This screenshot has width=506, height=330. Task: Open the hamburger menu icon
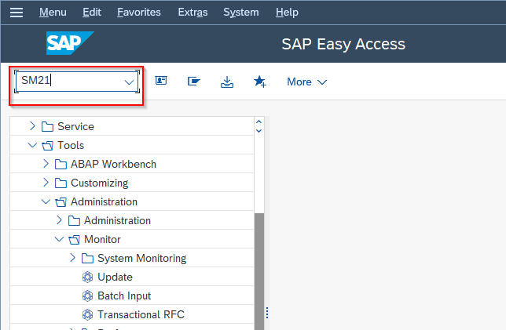click(x=16, y=13)
